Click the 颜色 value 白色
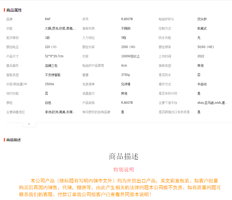 click(48, 103)
